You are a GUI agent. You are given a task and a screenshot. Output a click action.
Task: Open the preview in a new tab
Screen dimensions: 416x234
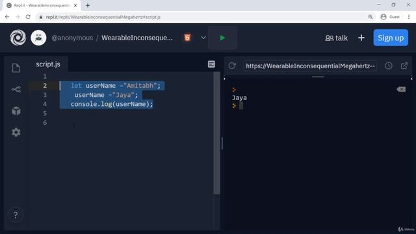coord(404,66)
